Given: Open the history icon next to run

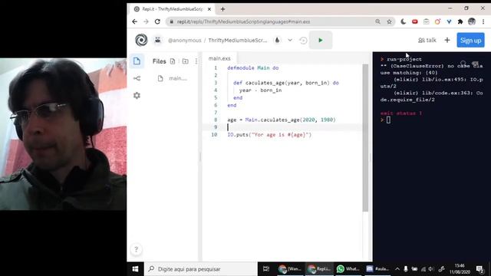Looking at the screenshot, I should point(303,41).
